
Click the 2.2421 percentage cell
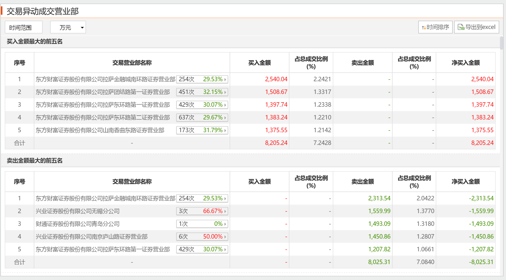(322, 79)
